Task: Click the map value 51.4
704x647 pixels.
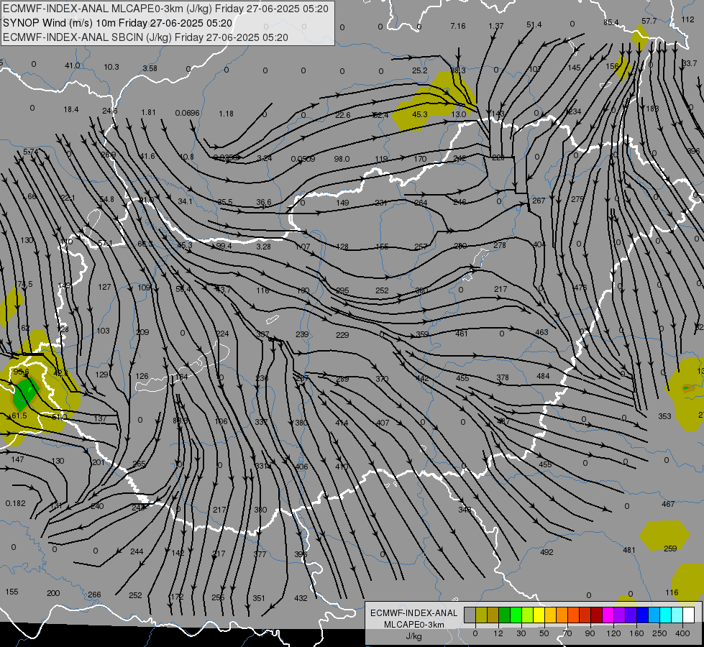Action: coord(534,24)
